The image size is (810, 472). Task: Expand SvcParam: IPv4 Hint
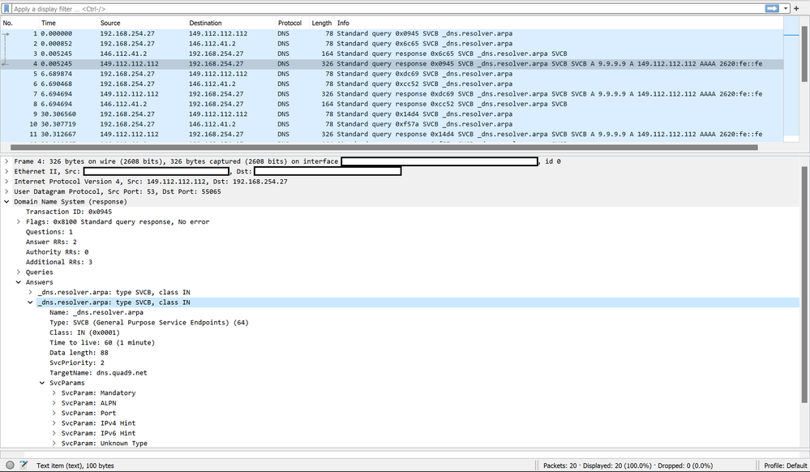54,423
